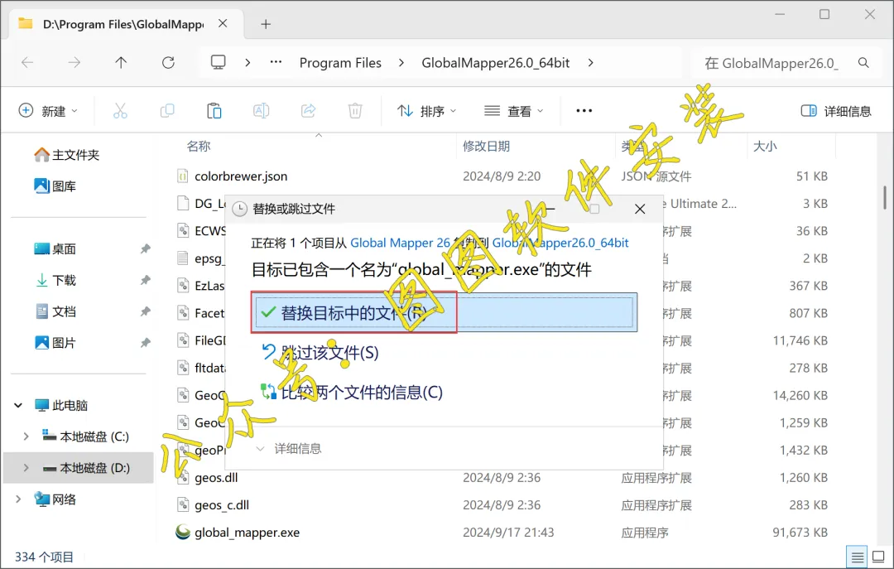The height and width of the screenshot is (569, 894).
Task: Click the file list vertical scrollbar
Action: click(x=884, y=197)
